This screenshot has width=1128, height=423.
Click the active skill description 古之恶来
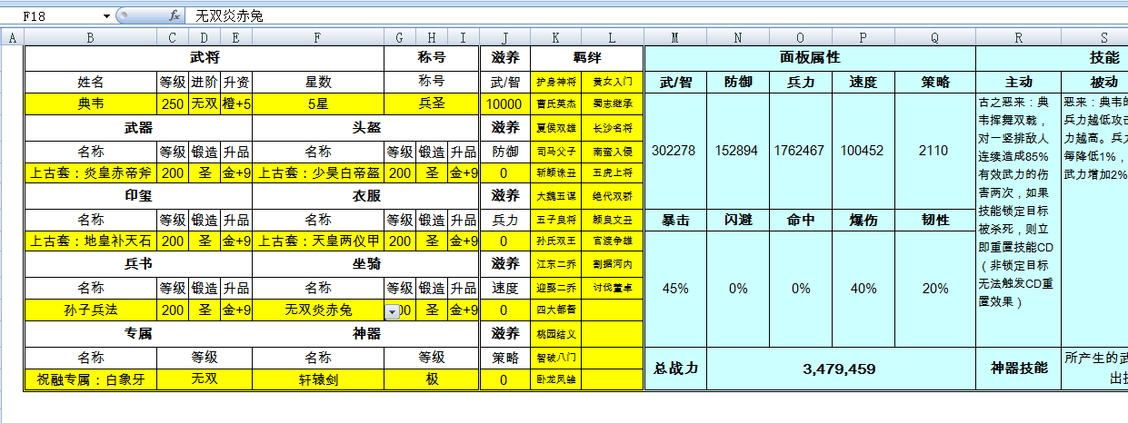point(1018,219)
